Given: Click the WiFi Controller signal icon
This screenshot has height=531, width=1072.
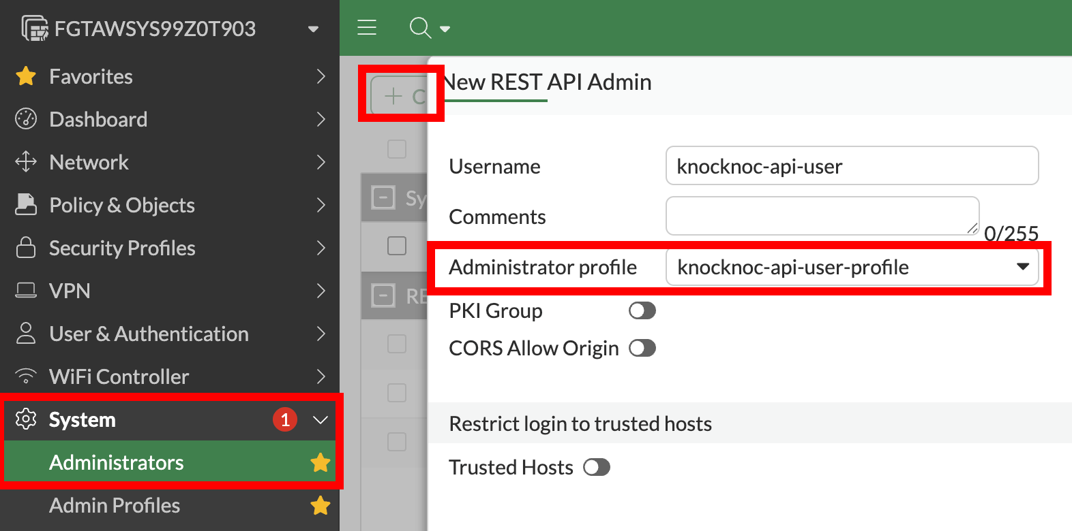Looking at the screenshot, I should 26,376.
